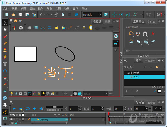Select the Text tool

[5, 64]
